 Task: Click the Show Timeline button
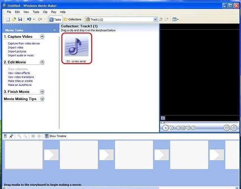coord(55,136)
